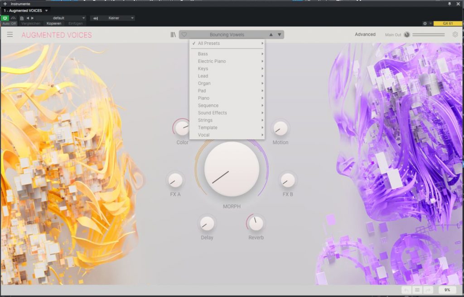Choose the Lead preset category

(x=227, y=76)
